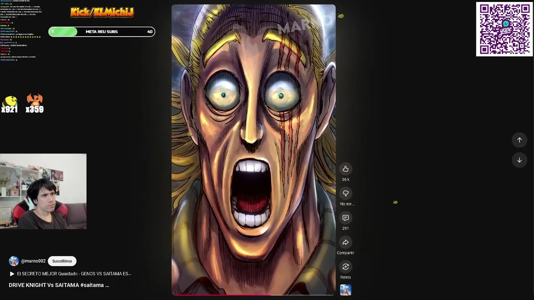Dislike the Short with thumbs down icon
Screen dimensions: 534x300
tap(345, 193)
